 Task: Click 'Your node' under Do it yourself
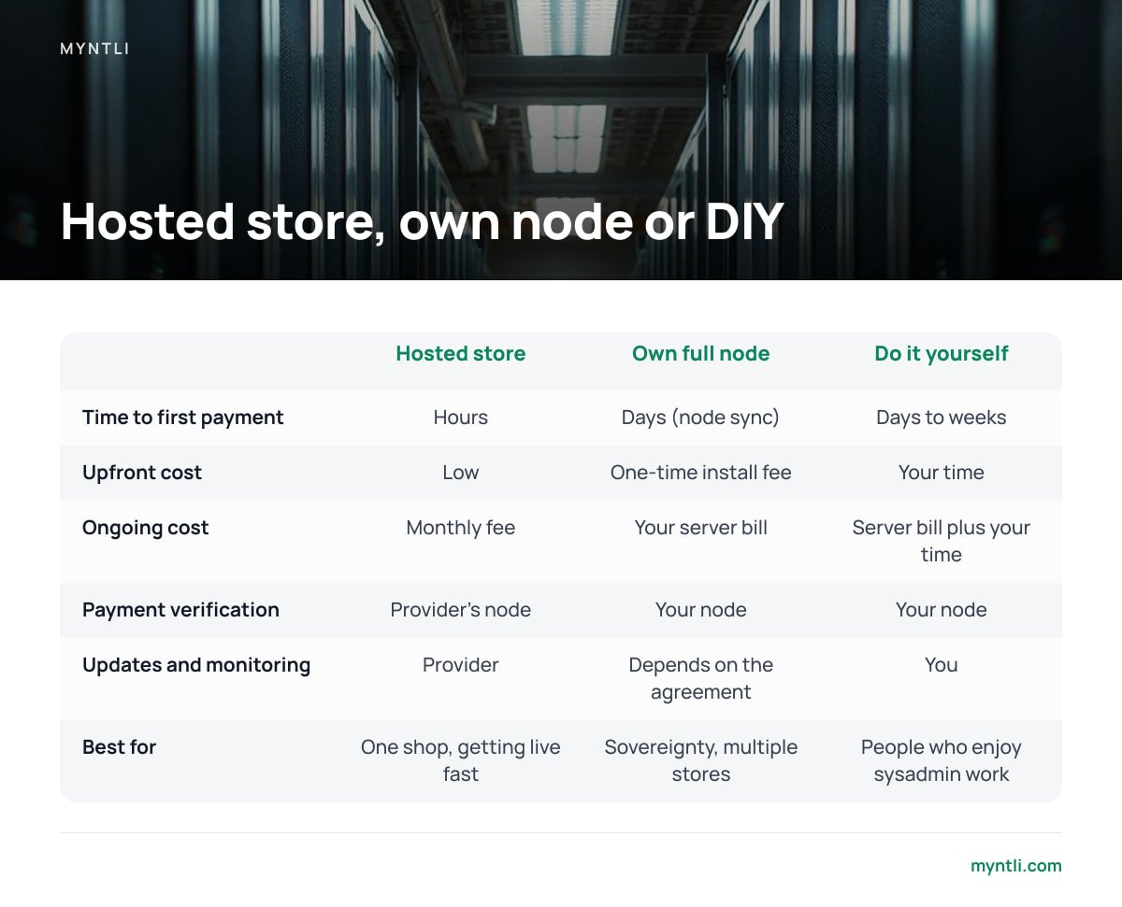(x=942, y=610)
